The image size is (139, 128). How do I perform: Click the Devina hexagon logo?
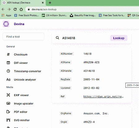click(x=6, y=24)
